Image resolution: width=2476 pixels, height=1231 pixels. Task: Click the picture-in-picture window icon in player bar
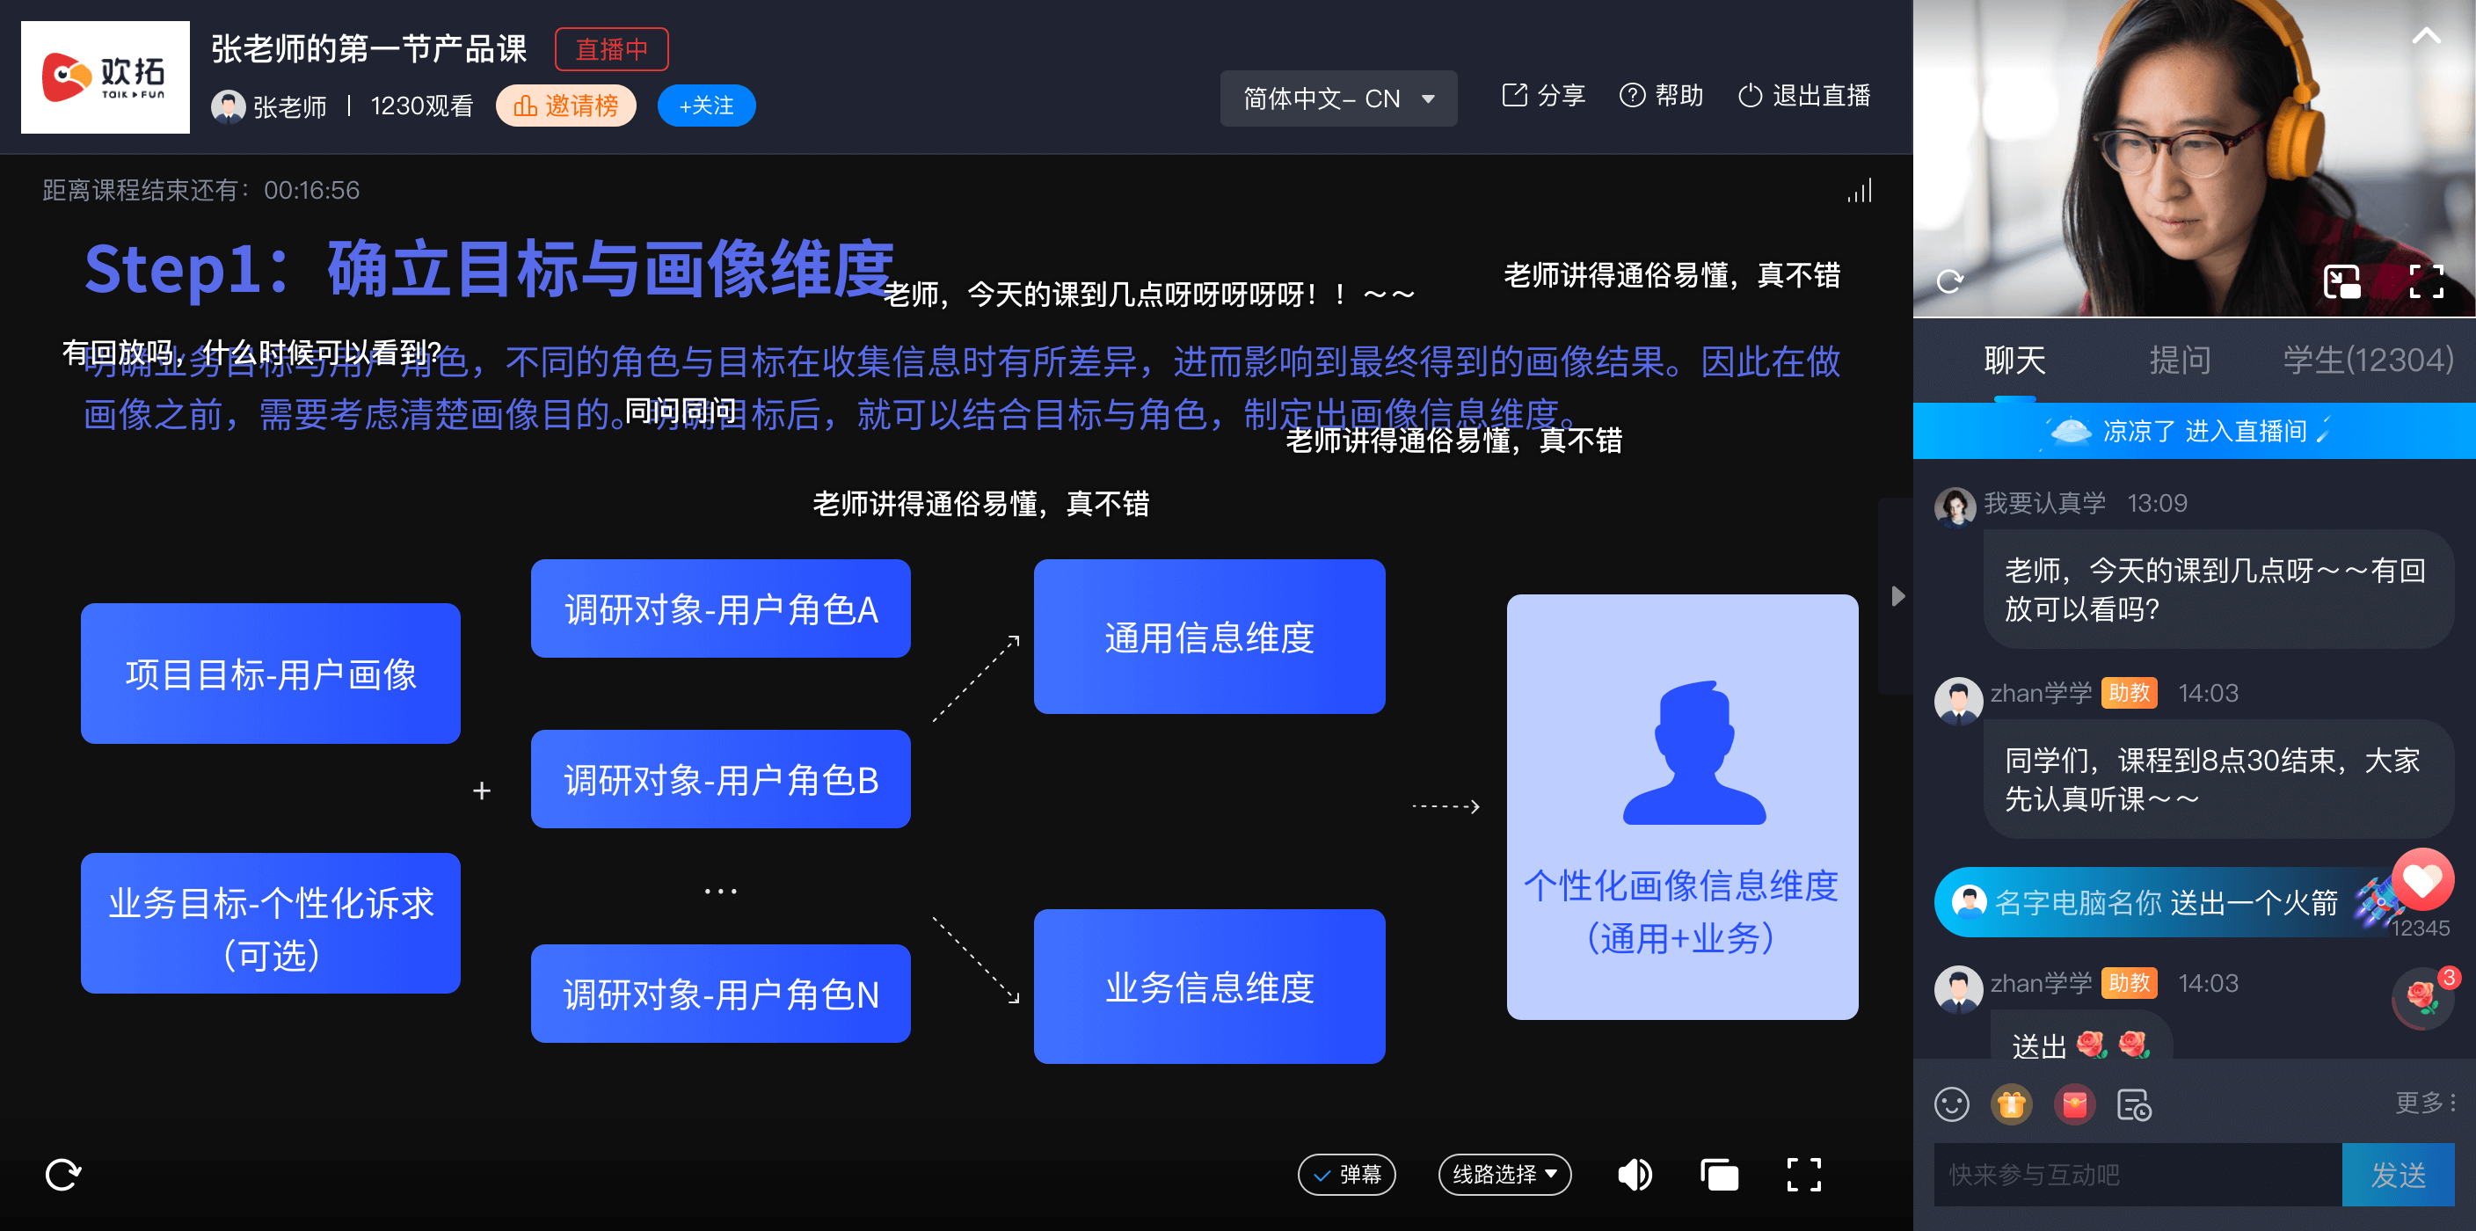[1719, 1175]
